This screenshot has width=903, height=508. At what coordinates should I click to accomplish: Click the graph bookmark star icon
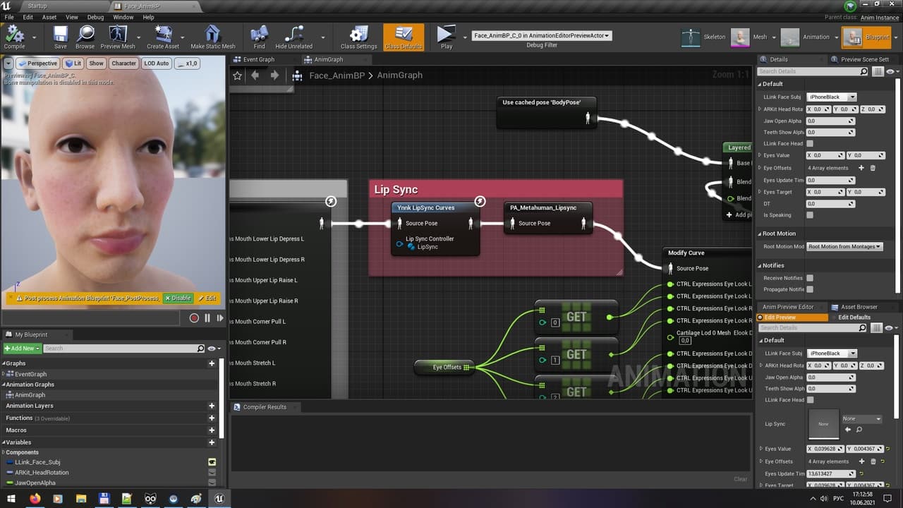238,75
